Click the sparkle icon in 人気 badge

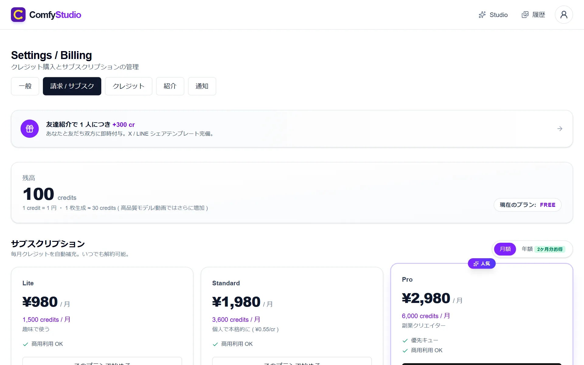tap(476, 264)
